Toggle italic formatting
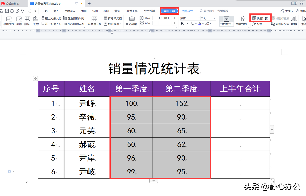306x196 pixels. (187, 24)
